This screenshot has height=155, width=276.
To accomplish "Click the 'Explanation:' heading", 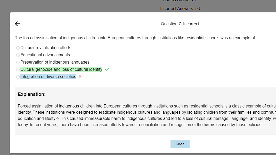I will pos(32,94).
